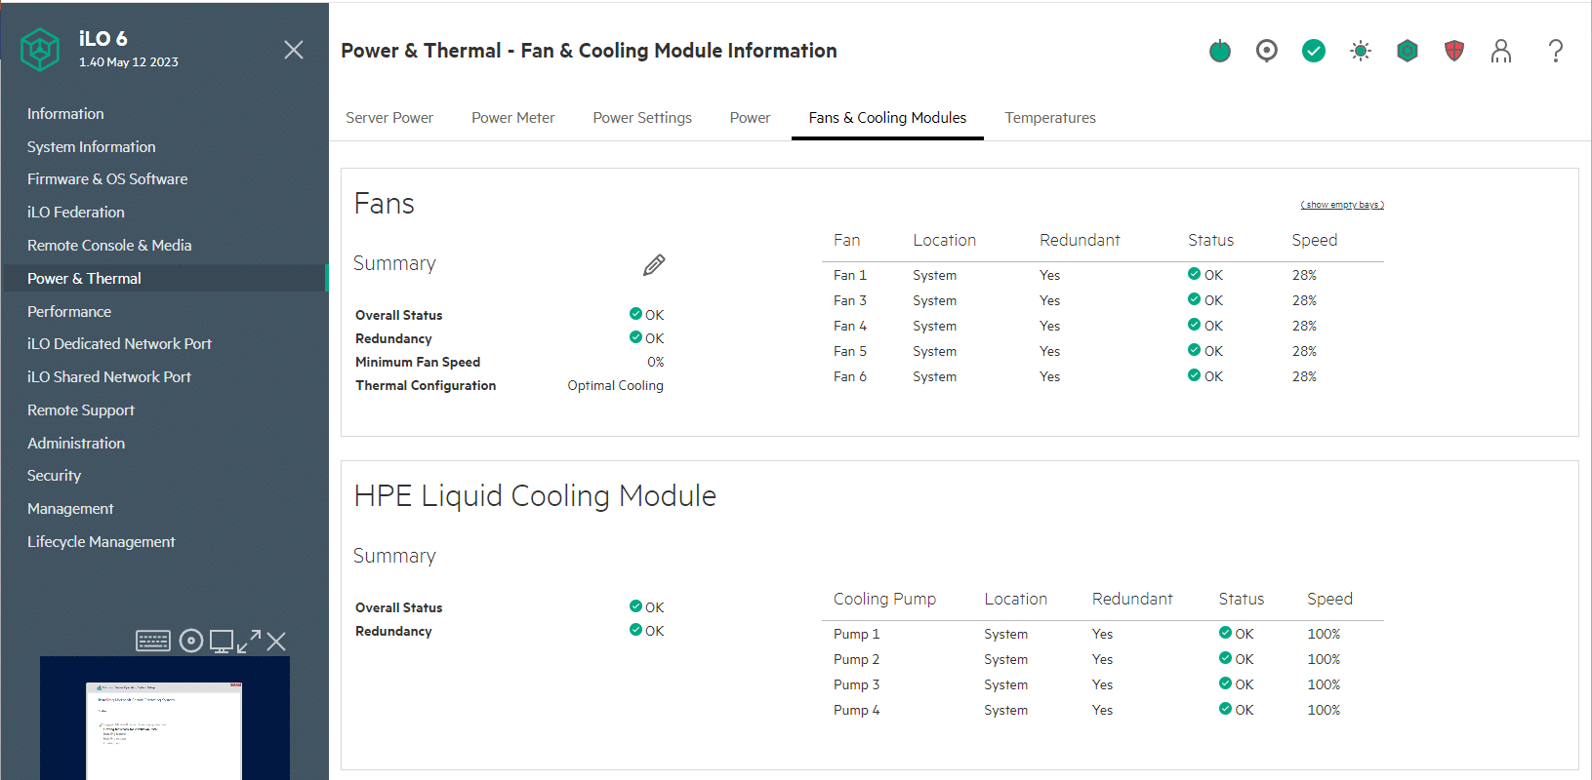Screen dimensions: 1592x780
Task: Click the Pump 2 row label
Action: pos(856,660)
